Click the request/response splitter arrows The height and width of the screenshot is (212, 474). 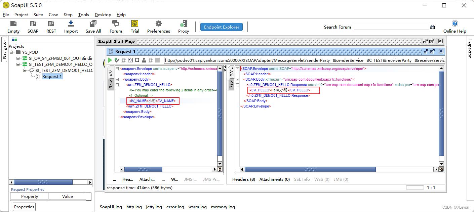[x=225, y=69]
